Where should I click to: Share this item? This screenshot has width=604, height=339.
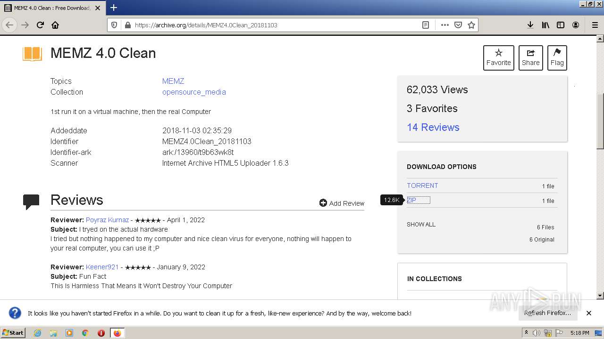pos(531,58)
